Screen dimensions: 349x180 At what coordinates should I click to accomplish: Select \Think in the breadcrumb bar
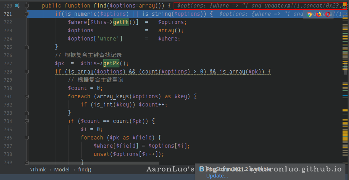pyautogui.click(x=38, y=170)
